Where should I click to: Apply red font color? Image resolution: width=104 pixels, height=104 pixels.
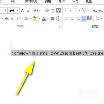pos(44,18)
